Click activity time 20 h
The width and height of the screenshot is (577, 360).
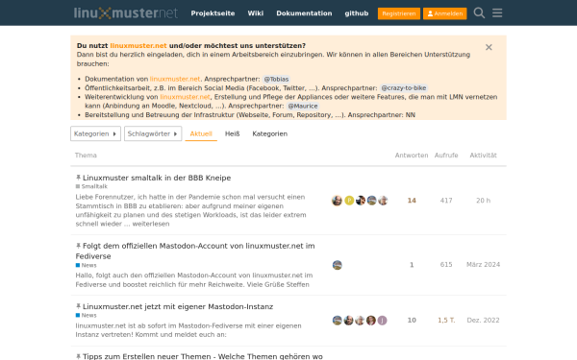[483, 201]
